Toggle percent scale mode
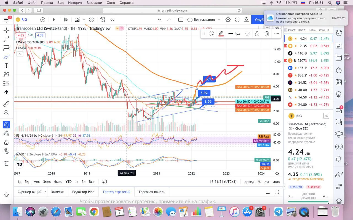The image size is (353, 220). (259, 182)
